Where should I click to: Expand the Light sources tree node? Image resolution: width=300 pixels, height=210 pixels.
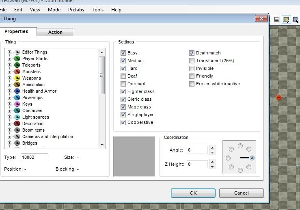pos(9,117)
